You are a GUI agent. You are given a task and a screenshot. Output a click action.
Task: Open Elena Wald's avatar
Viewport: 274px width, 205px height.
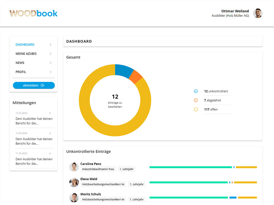click(x=74, y=182)
